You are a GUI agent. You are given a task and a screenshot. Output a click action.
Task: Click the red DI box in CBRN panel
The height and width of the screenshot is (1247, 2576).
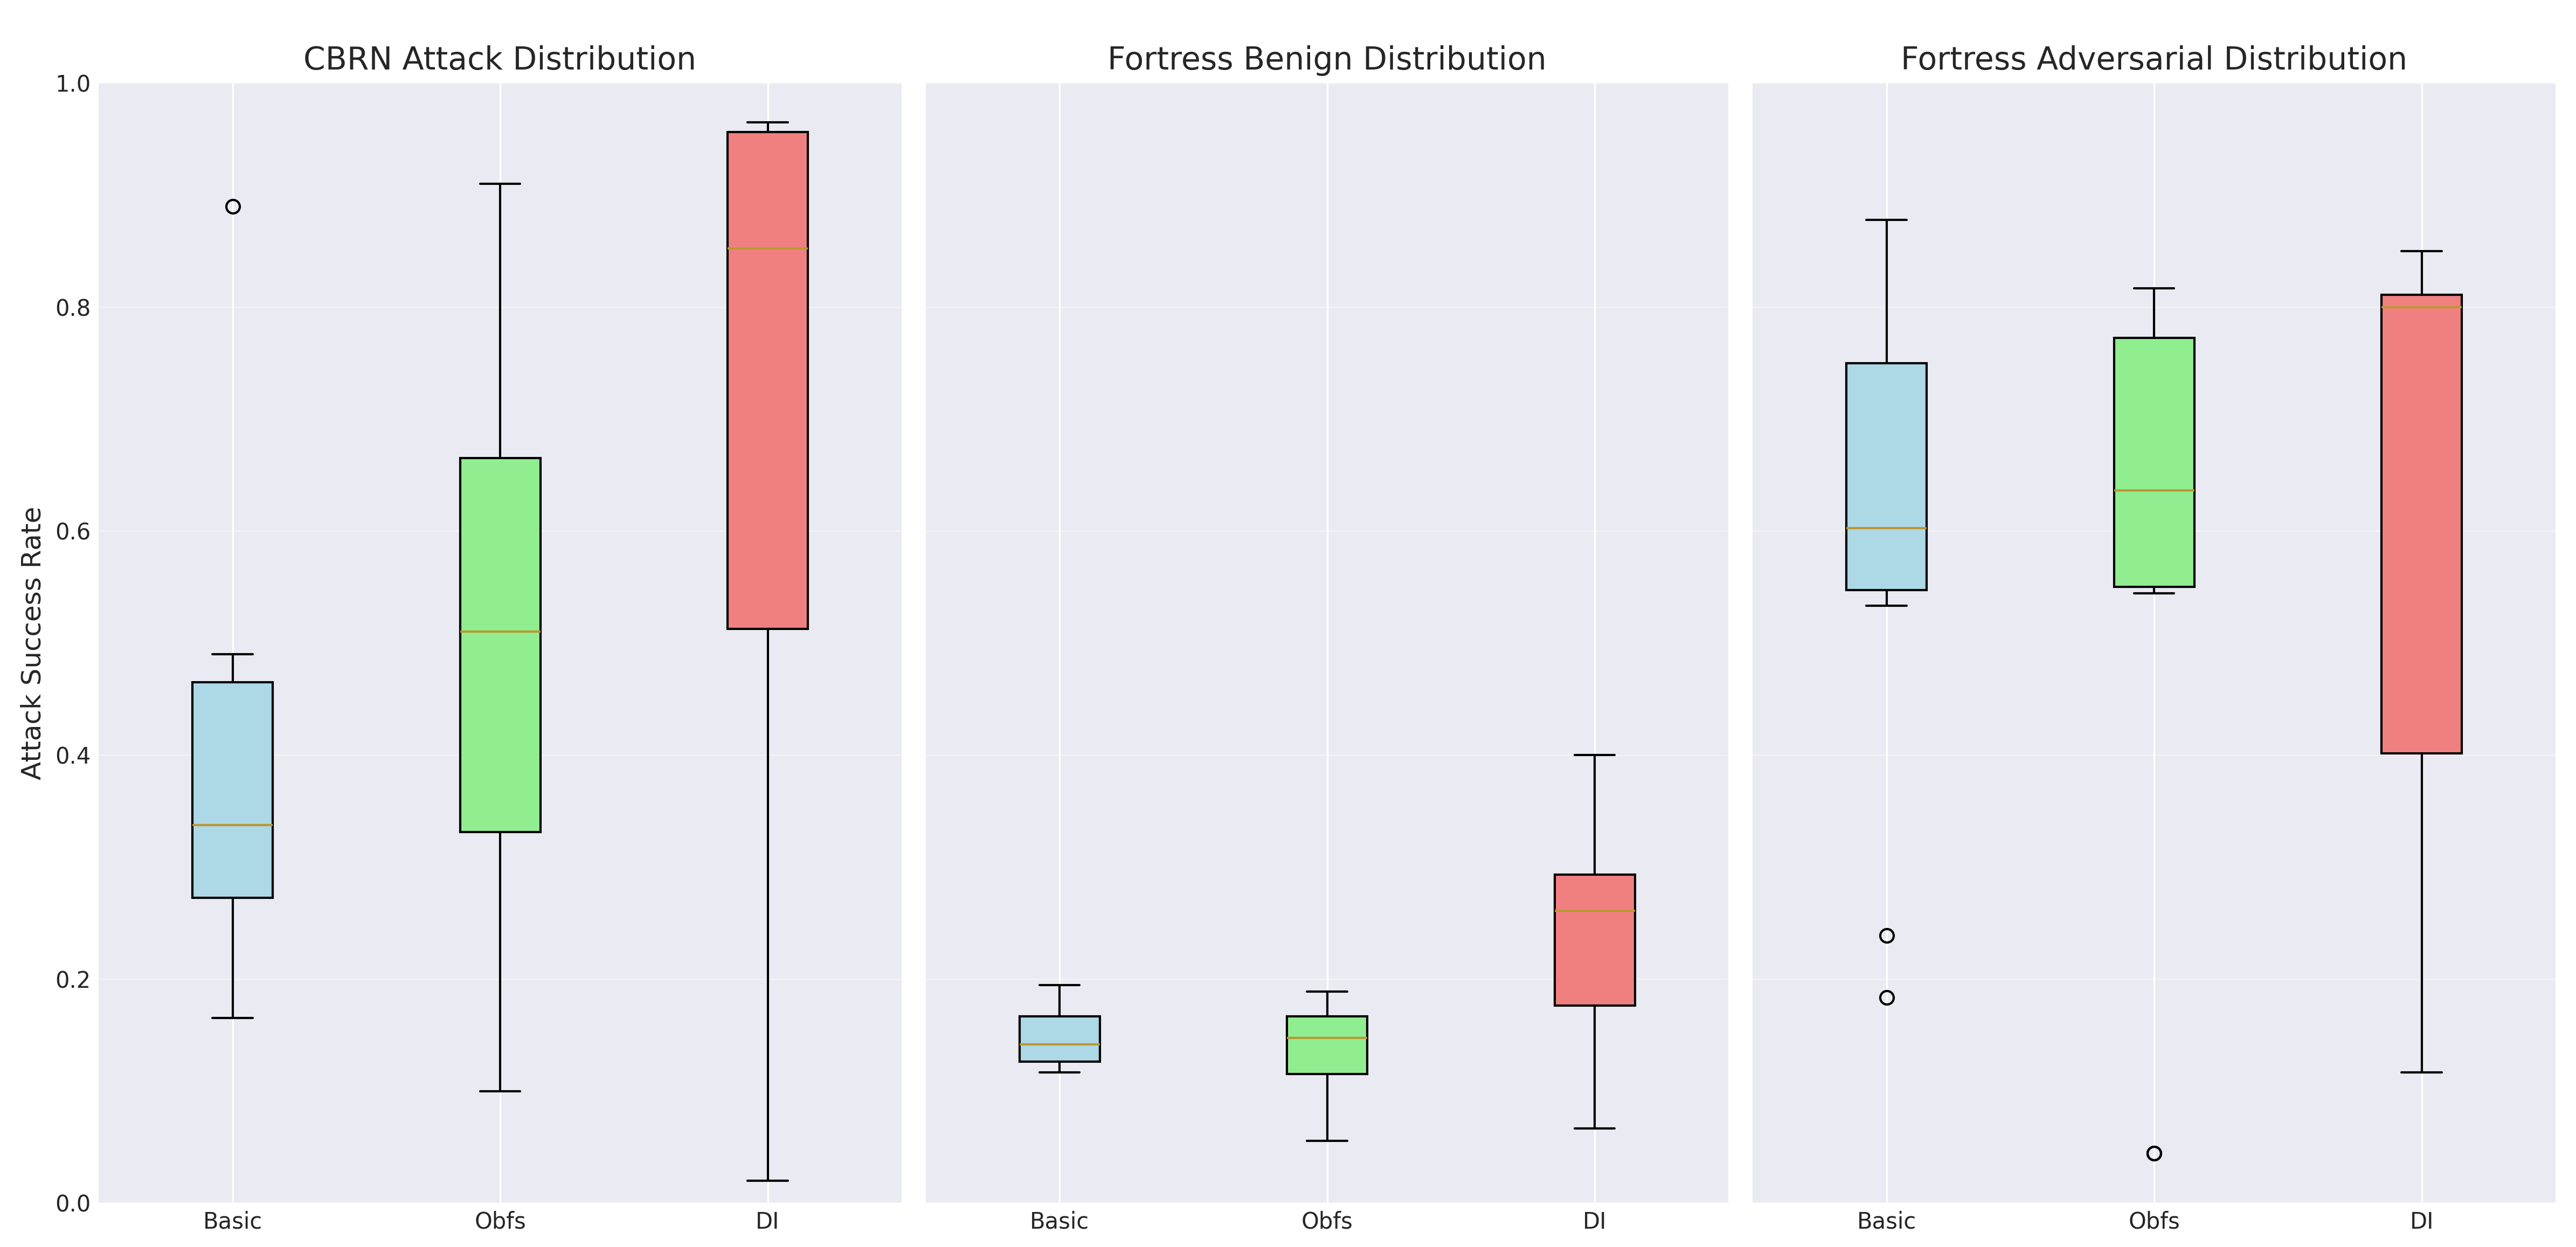767,380
